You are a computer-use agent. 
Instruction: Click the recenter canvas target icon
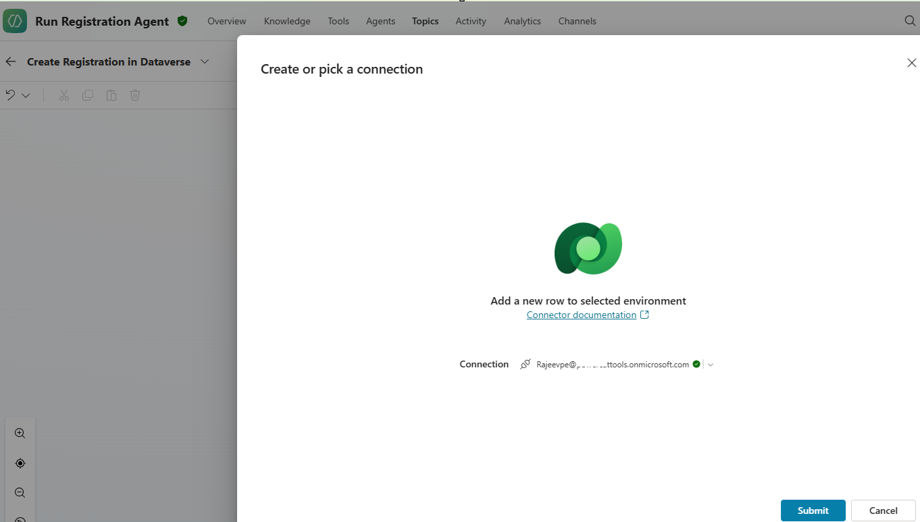coord(20,463)
